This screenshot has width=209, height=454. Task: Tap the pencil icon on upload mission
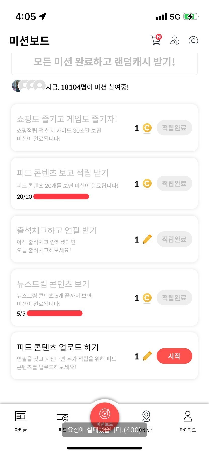coord(147,356)
